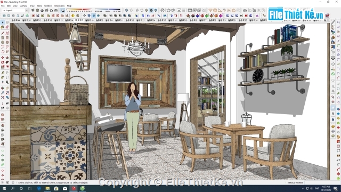Screen dimensions: 341x192
Task: Enable Shaded face style
Action: [147, 10]
